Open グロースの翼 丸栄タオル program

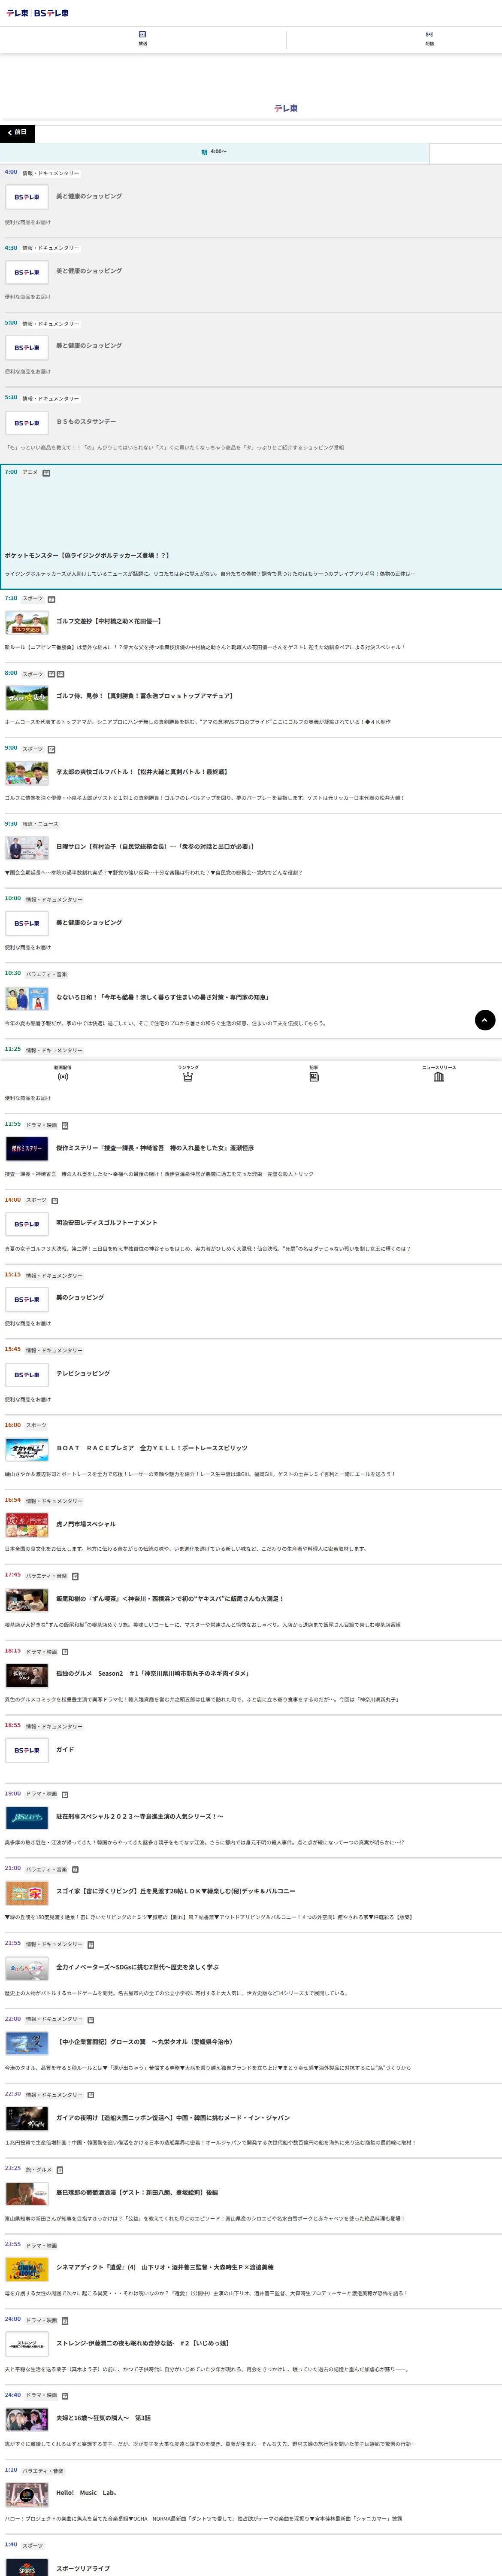tap(146, 2042)
